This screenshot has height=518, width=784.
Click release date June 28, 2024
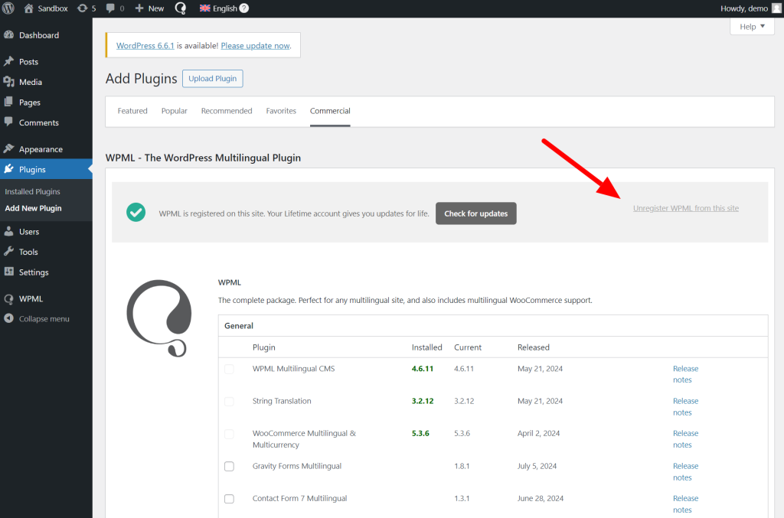[541, 499]
